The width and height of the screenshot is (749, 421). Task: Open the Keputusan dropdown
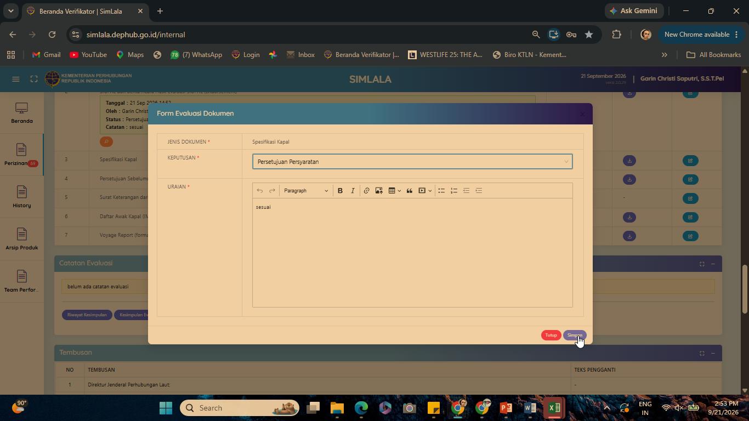(x=412, y=162)
